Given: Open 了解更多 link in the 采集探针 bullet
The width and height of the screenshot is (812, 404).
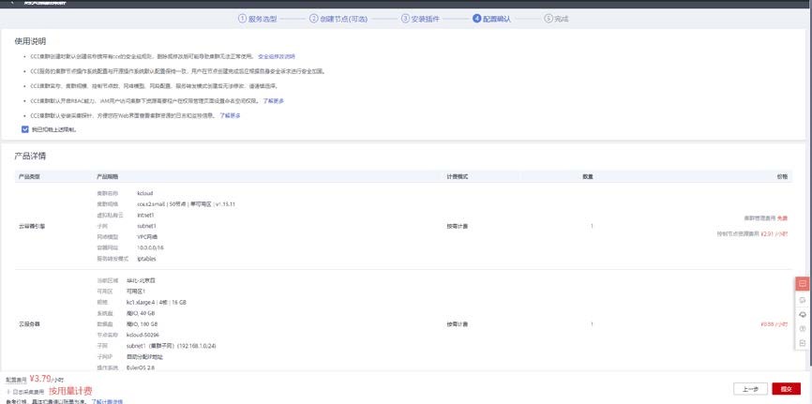Looking at the screenshot, I should coord(230,115).
